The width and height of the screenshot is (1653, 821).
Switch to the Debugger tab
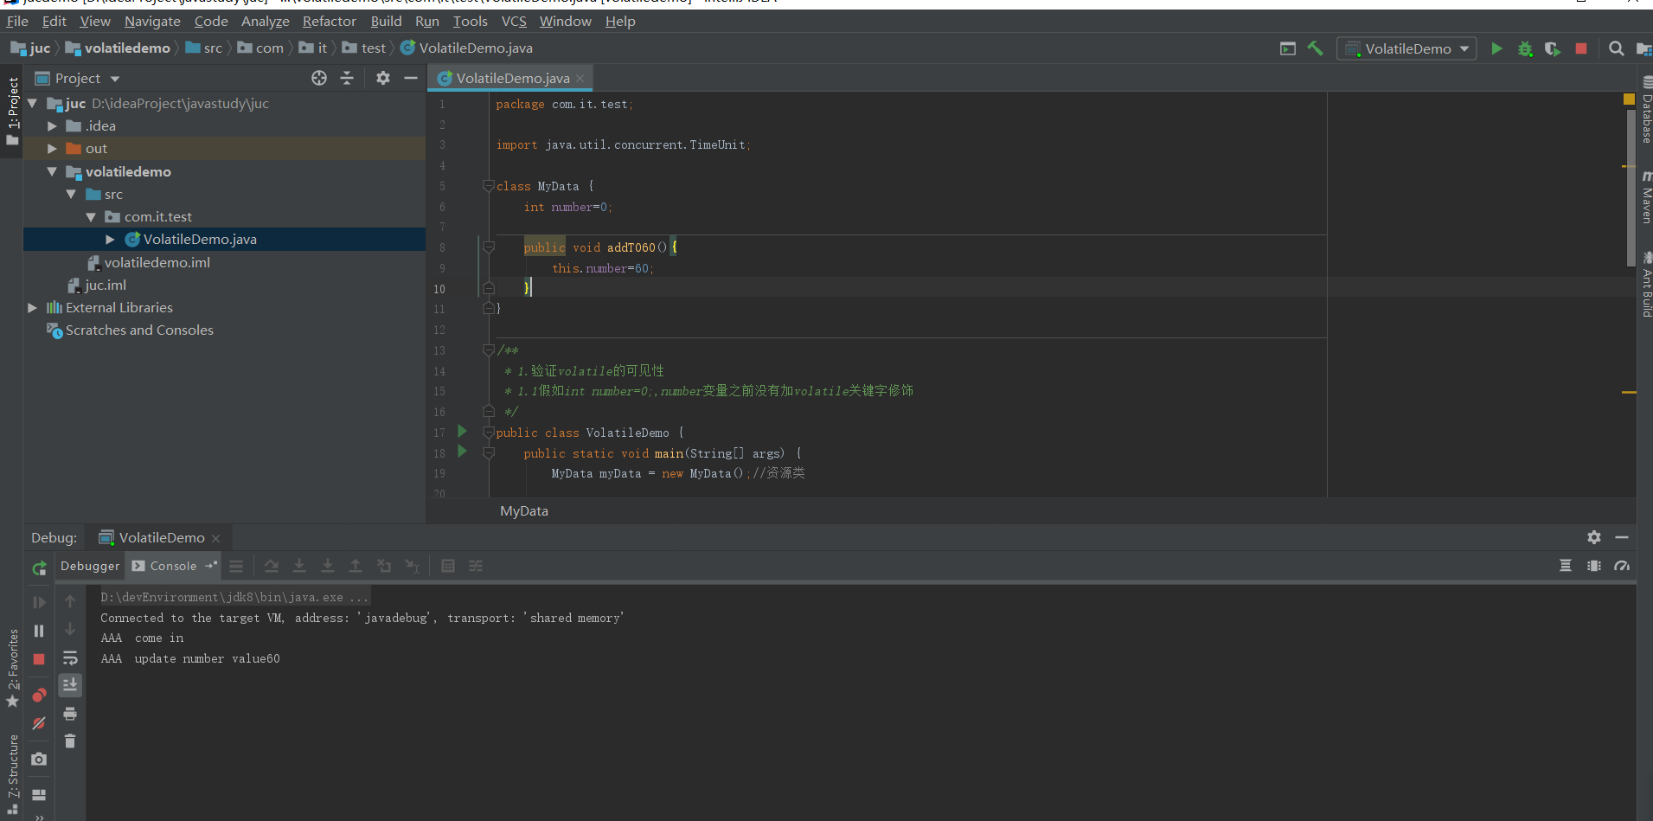[90, 566]
